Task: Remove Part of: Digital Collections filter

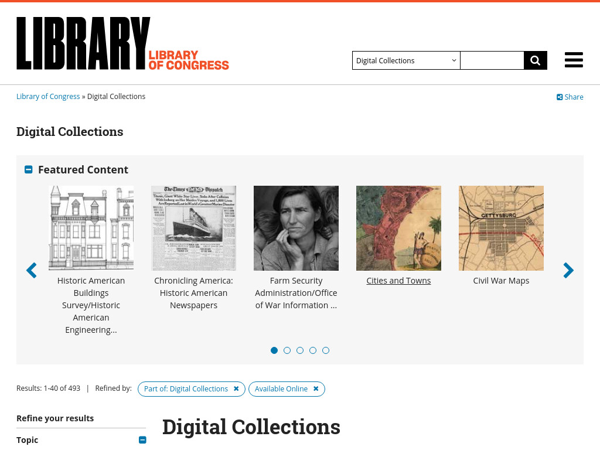Action: (236, 389)
